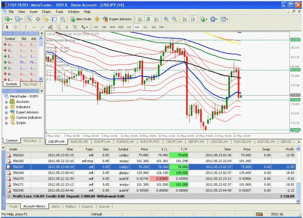
Task: Toggle the Navigator panel icon
Action: click(46, 19)
